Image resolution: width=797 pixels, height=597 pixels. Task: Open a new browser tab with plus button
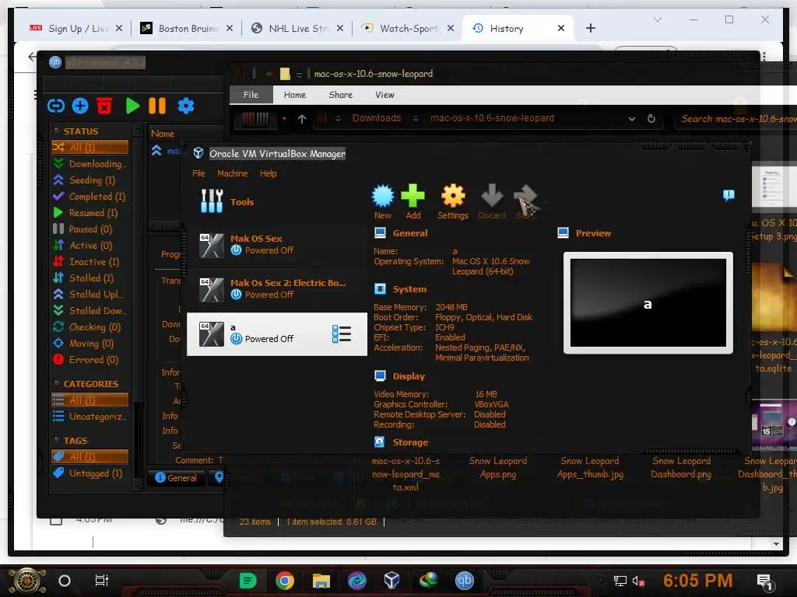click(590, 29)
